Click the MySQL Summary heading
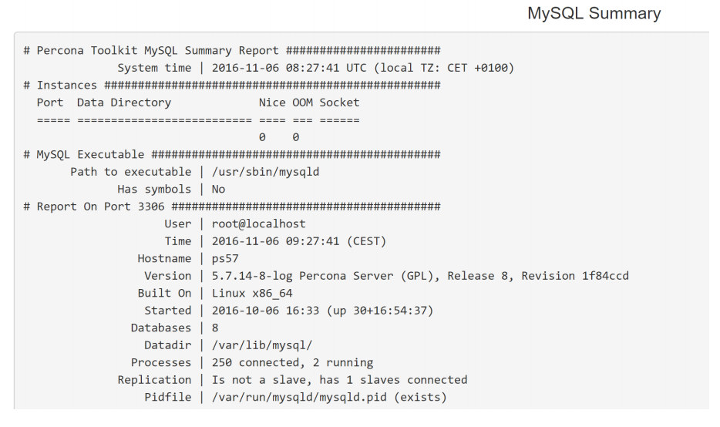Screen dimensions: 720x427 [x=614, y=13]
